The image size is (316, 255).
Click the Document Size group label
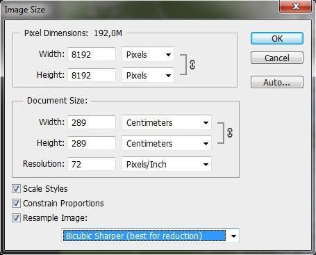coord(57,101)
